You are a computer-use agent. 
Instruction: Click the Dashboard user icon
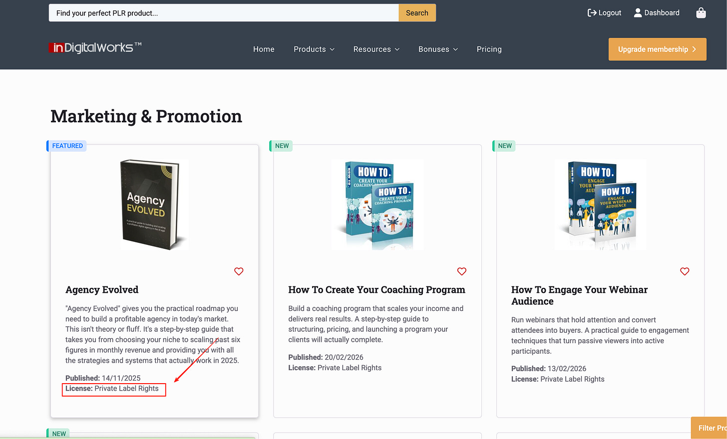coord(638,13)
